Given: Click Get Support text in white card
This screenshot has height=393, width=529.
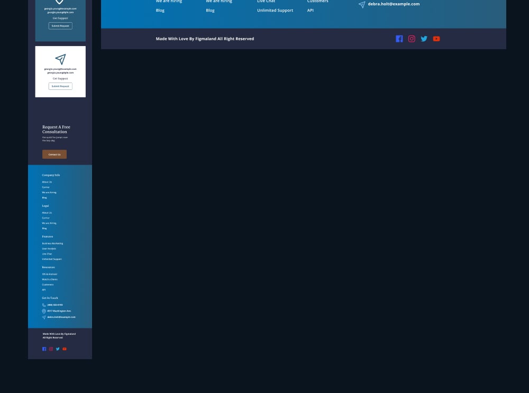Looking at the screenshot, I should [x=60, y=78].
